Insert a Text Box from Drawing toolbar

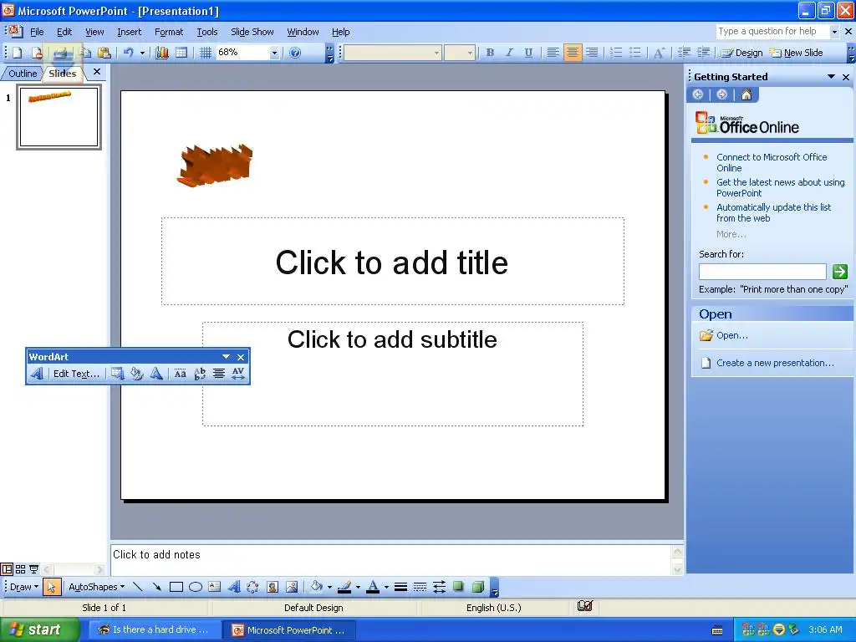click(x=215, y=587)
